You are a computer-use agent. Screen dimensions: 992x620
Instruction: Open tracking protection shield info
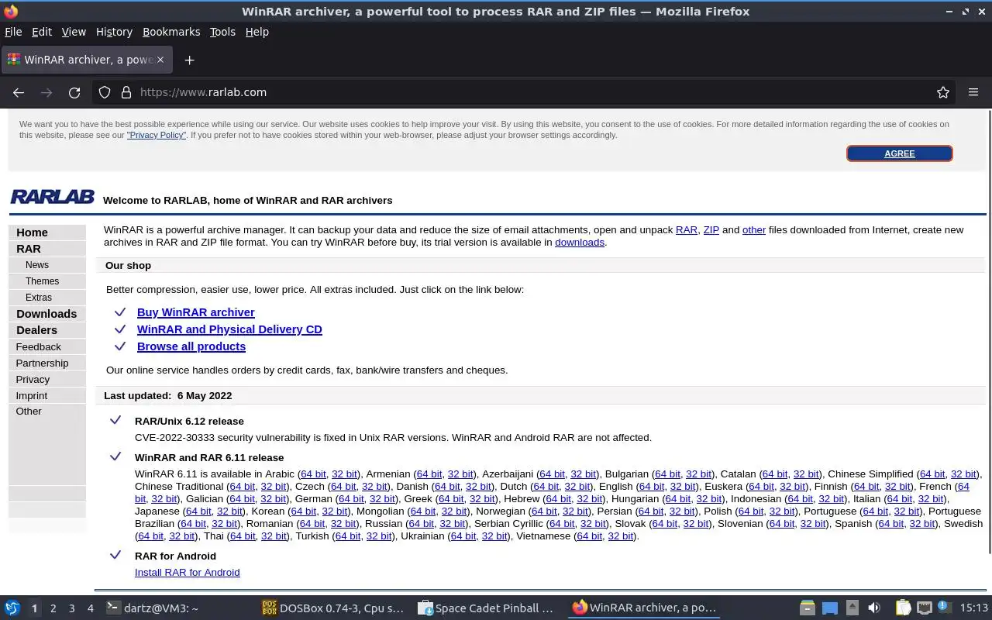(105, 92)
